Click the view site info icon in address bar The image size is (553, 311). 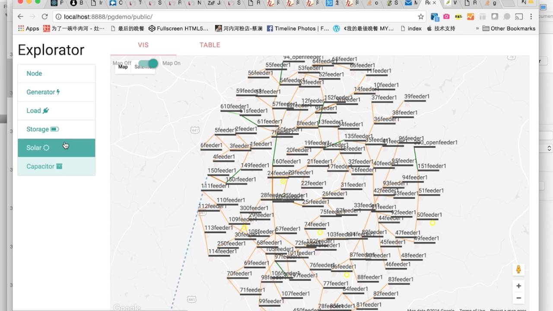[x=59, y=17]
